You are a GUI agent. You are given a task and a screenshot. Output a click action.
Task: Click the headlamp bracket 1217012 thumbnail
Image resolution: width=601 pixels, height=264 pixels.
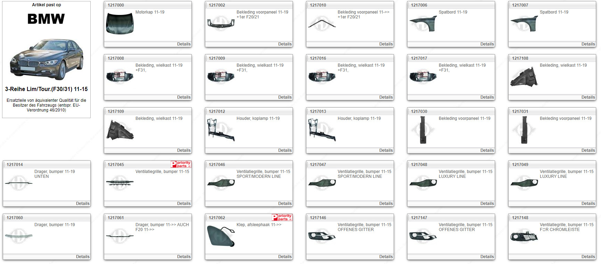click(221, 130)
